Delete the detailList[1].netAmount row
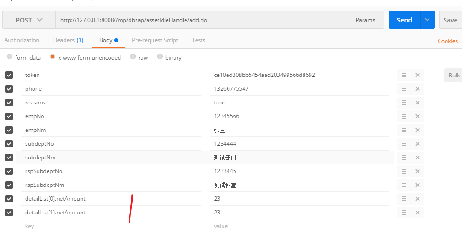The image size is (462, 229). click(417, 213)
